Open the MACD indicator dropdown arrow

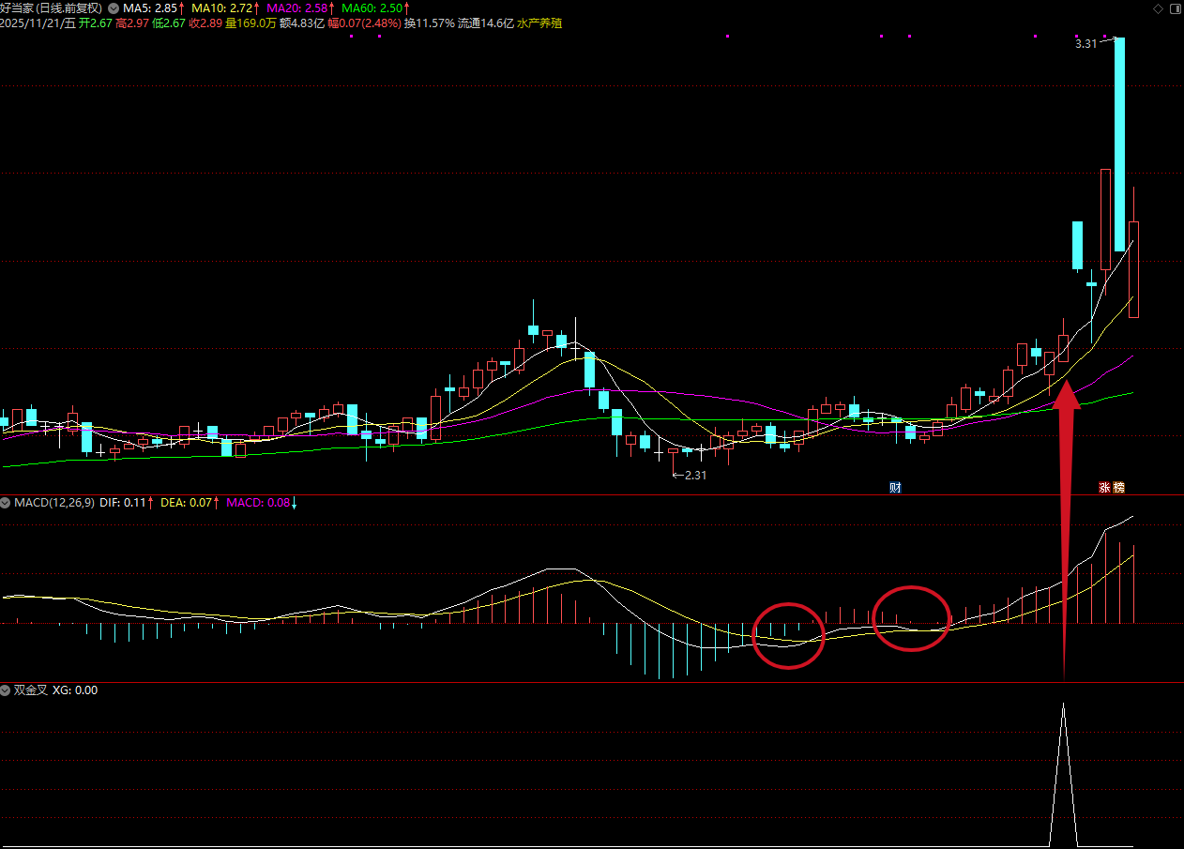7,503
